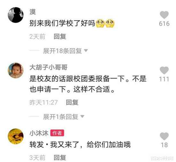Like the comment by 漠
This screenshot has height=162, width=176.
(x=164, y=15)
